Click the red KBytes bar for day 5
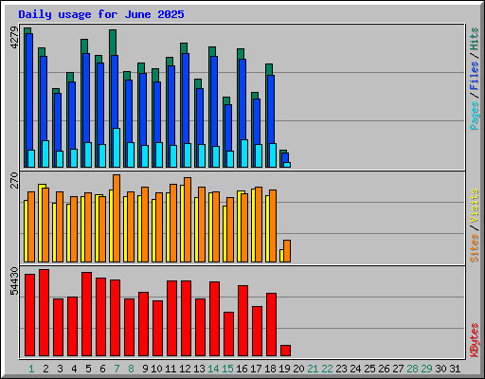485x379 pixels. 86,315
